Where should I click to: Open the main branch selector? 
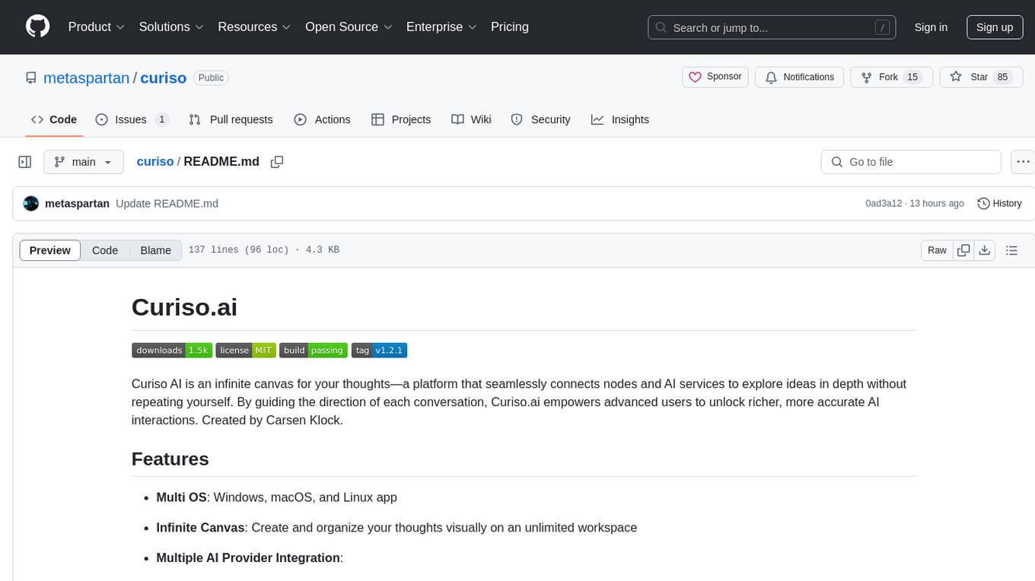pos(84,162)
